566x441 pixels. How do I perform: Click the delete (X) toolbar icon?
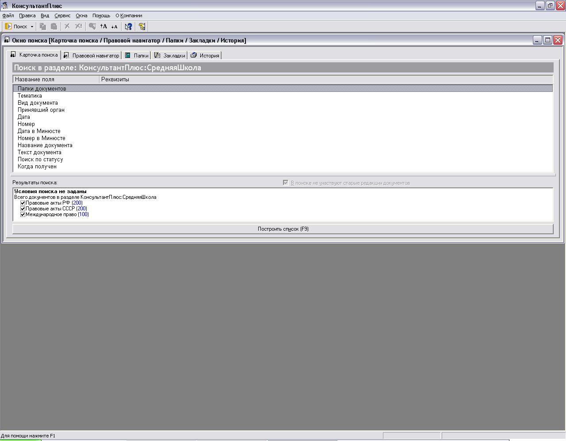click(67, 27)
